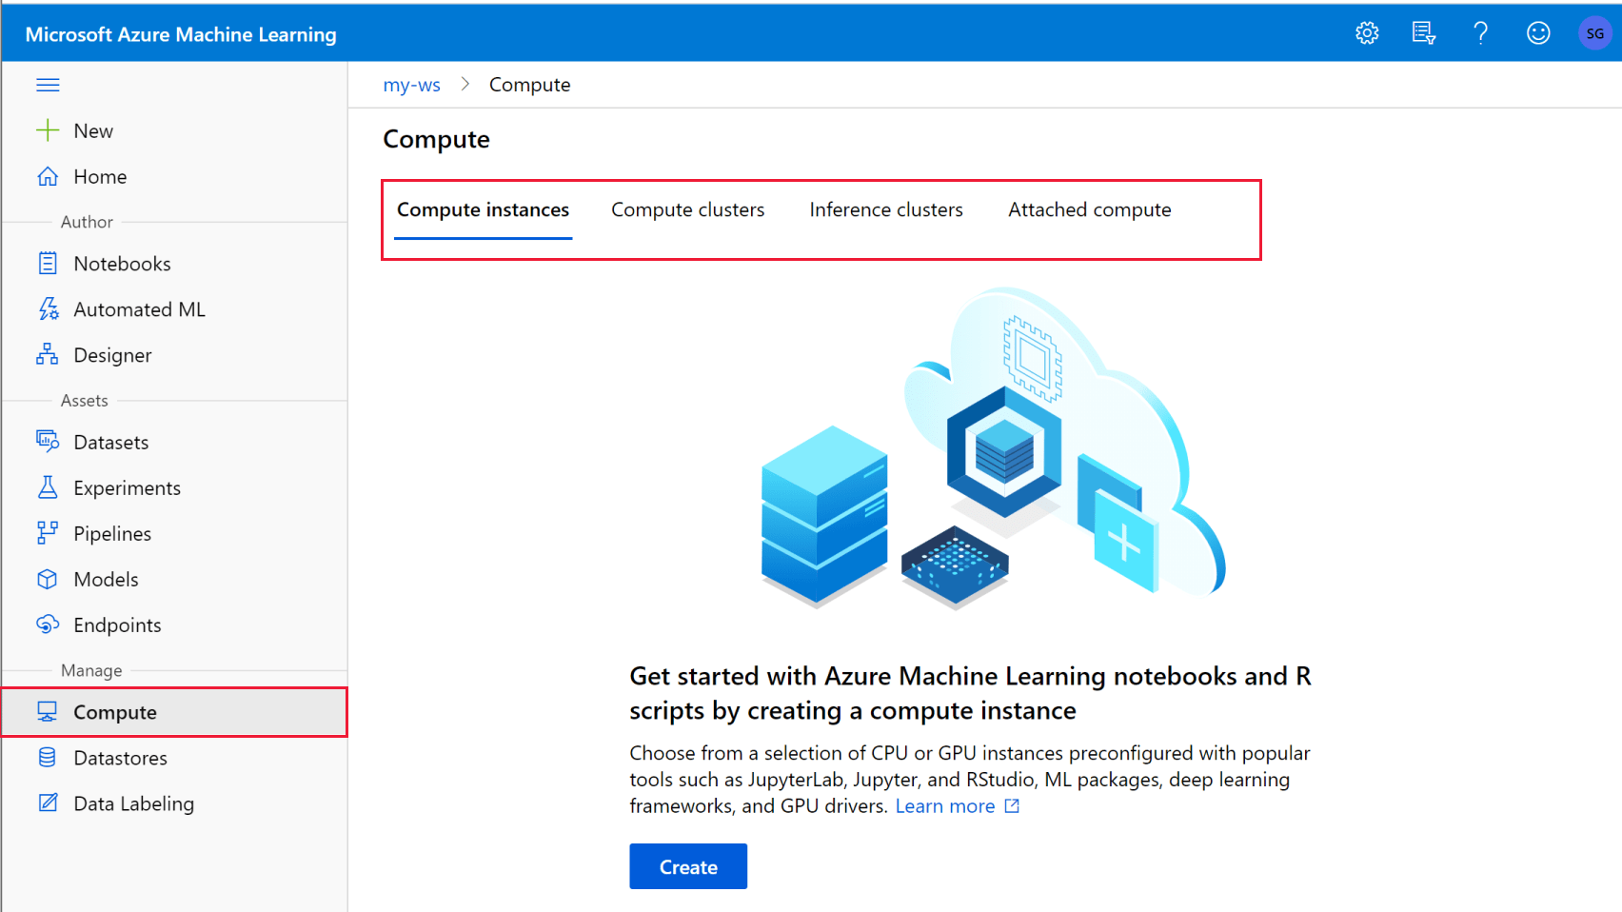Open the Designer tool
Viewport: 1622px width, 912px height.
(x=112, y=354)
